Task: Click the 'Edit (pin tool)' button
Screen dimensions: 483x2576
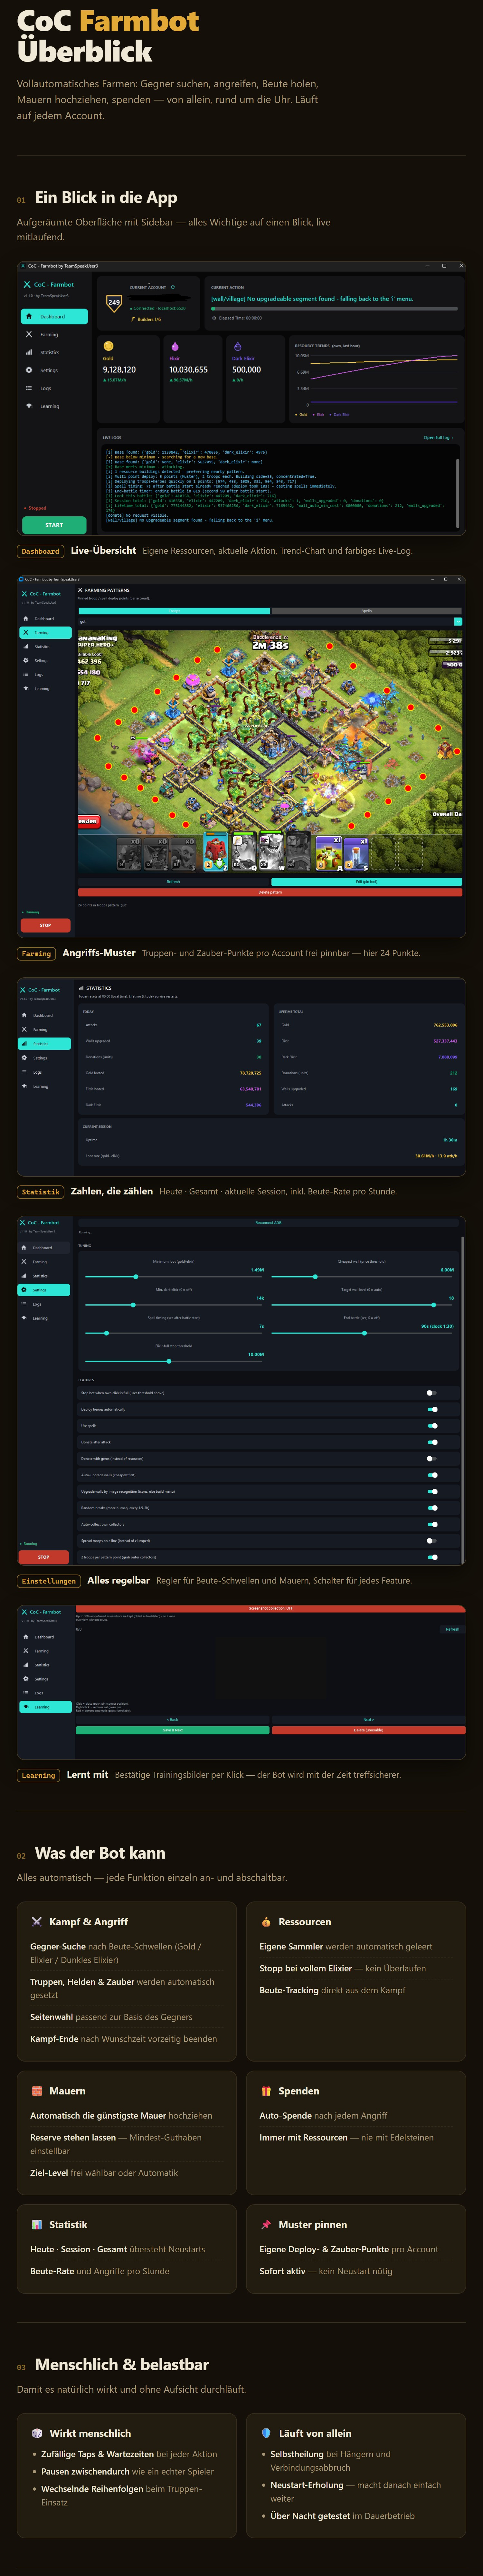Action: pyautogui.click(x=367, y=882)
